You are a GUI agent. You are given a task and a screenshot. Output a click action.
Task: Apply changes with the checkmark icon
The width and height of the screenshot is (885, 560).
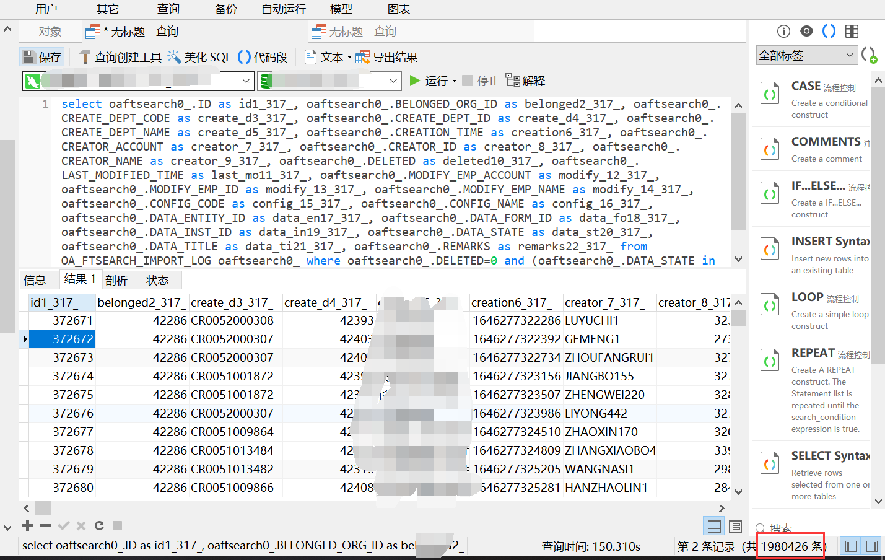pyautogui.click(x=63, y=525)
